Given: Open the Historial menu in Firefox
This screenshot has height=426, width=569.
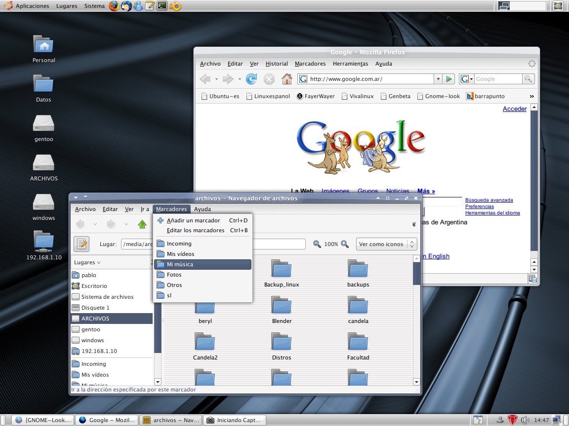Looking at the screenshot, I should click(x=277, y=64).
